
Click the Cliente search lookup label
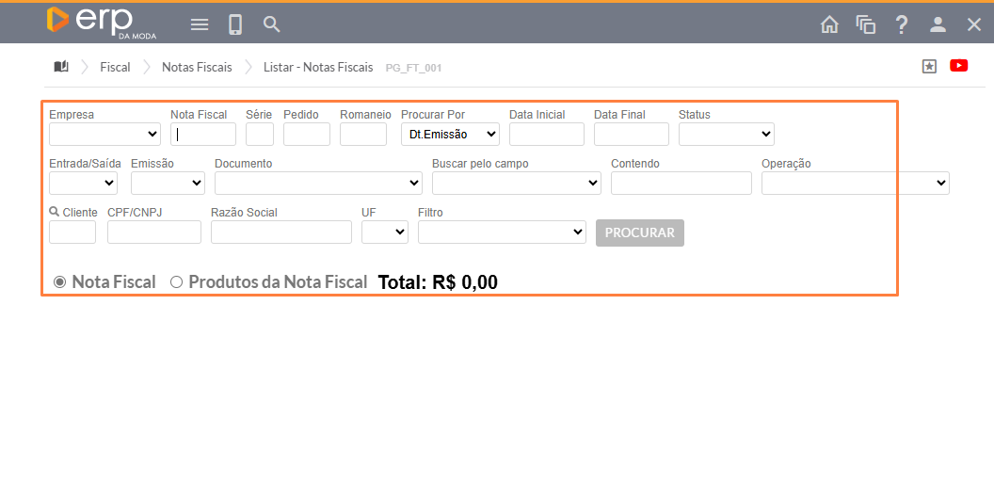(73, 213)
